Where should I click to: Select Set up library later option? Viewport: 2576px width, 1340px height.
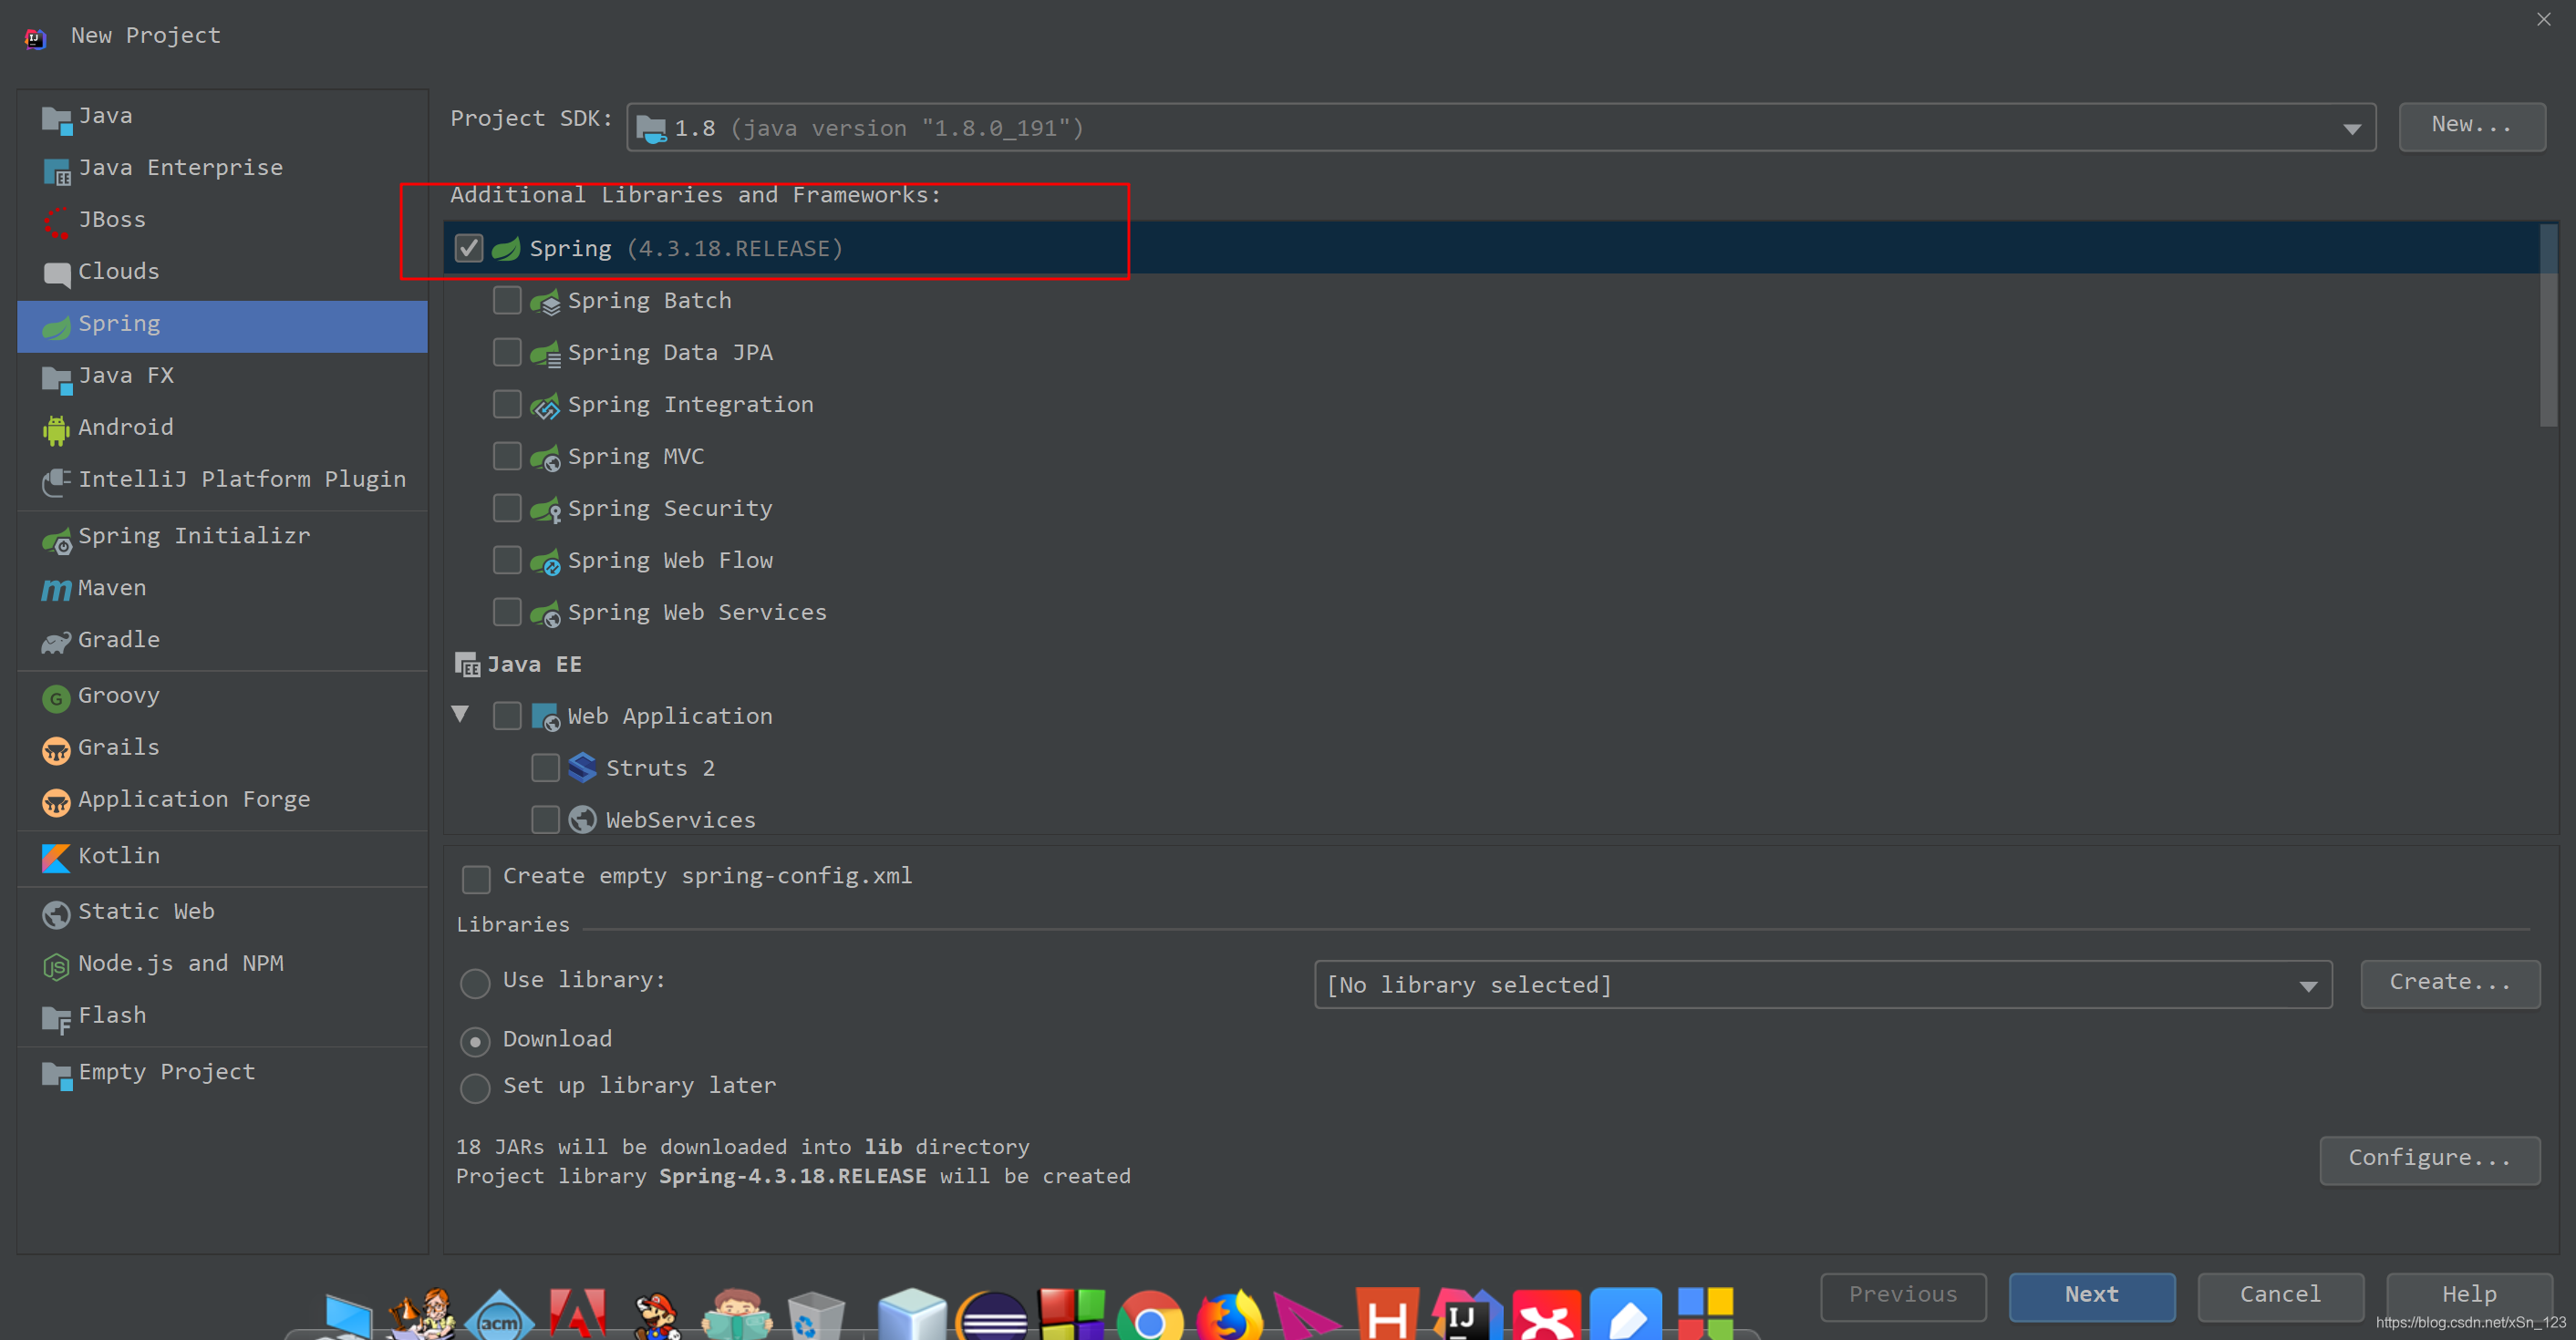click(x=475, y=1088)
